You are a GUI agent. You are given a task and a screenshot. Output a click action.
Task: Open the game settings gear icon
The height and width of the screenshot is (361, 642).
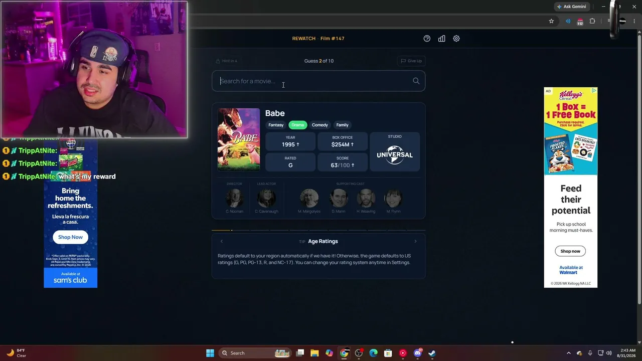pos(456,39)
